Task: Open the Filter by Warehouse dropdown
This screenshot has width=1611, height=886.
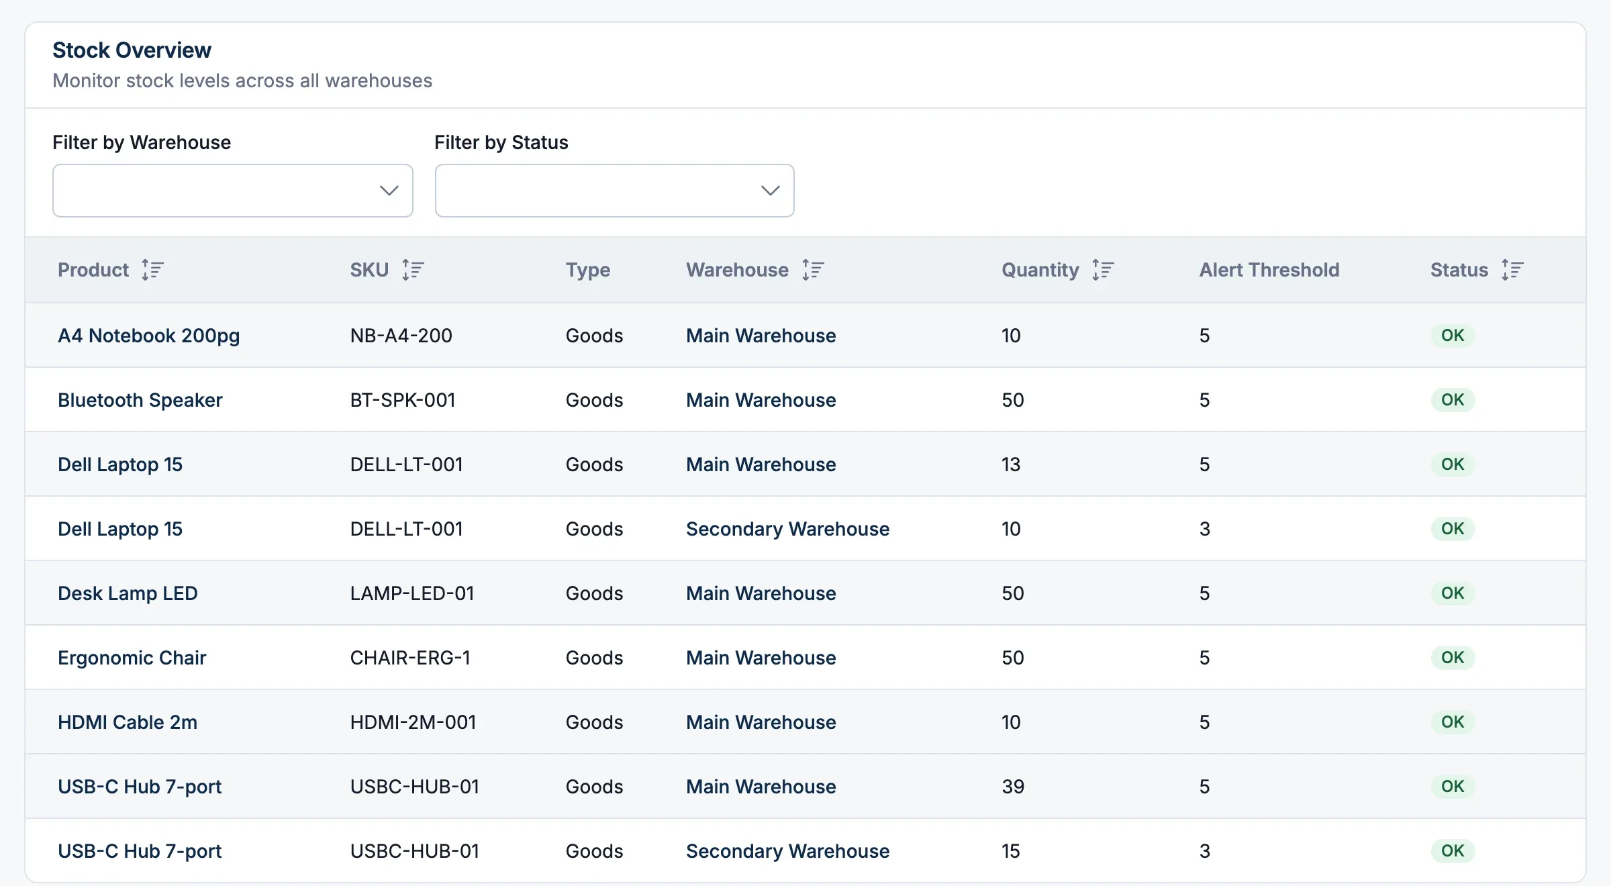Action: click(x=233, y=191)
